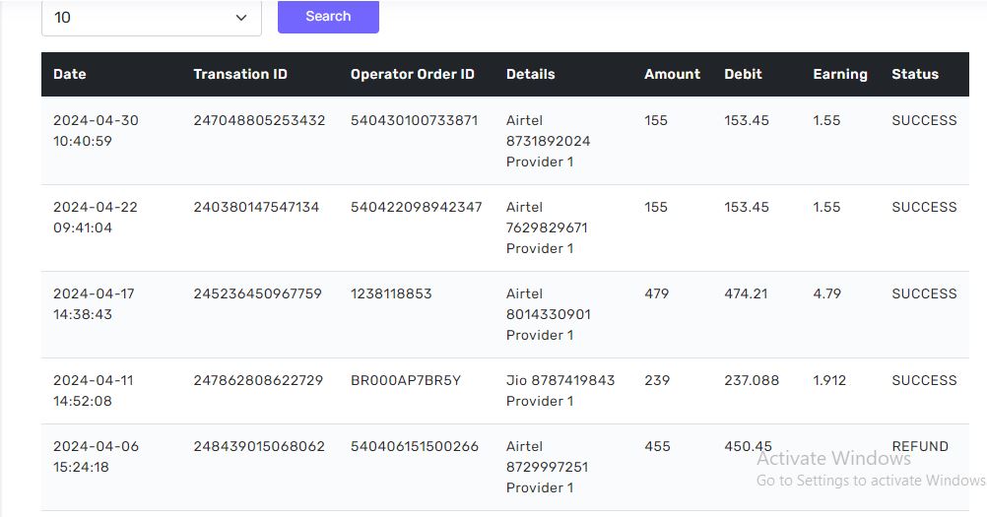Click the amount 479 cell
This screenshot has height=517, width=987.
656,293
